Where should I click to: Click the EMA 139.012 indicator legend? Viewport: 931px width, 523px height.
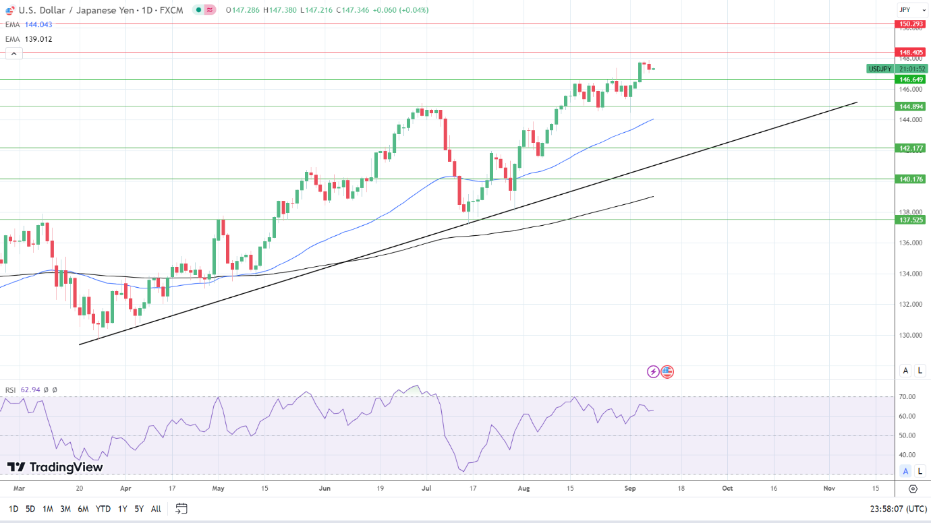click(29, 39)
